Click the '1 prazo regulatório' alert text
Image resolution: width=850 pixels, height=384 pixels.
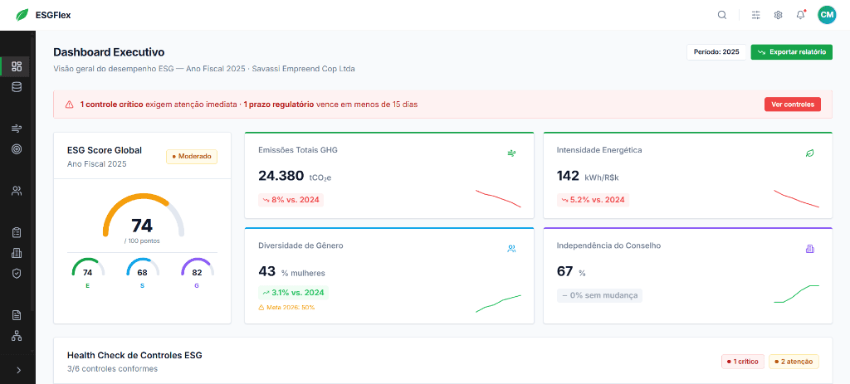[278, 104]
